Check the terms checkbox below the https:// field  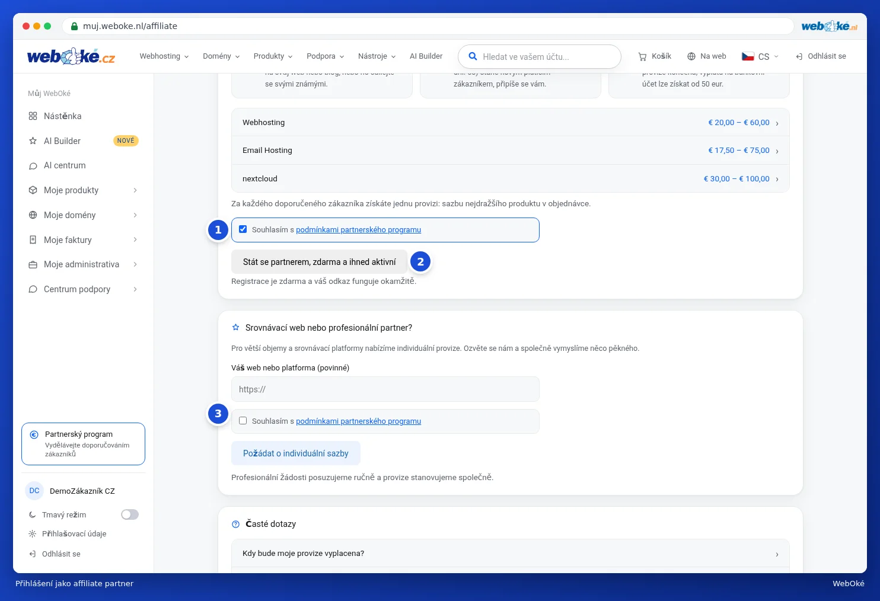coord(243,421)
